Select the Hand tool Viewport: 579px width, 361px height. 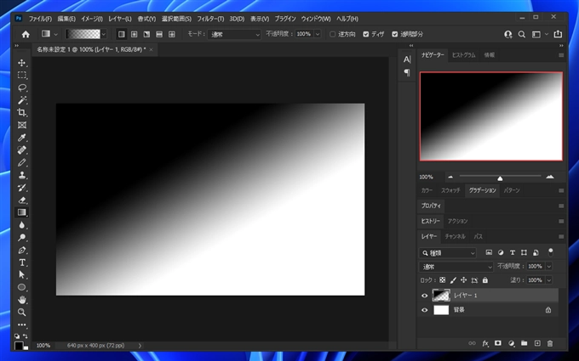coord(23,300)
